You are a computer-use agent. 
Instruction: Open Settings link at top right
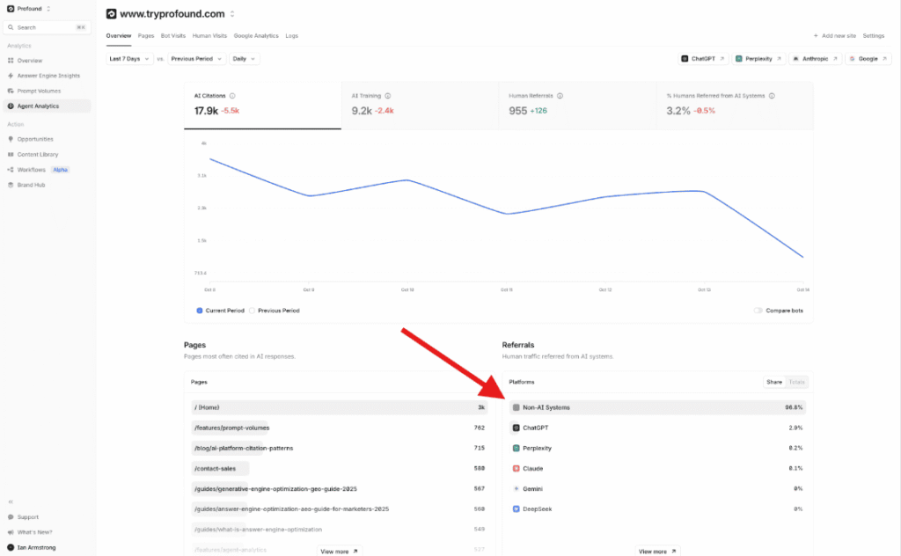874,35
